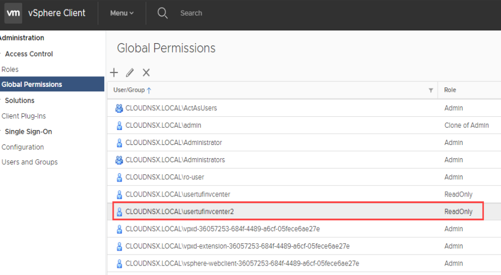Click the search magnifier icon
This screenshot has width=501, height=275.
162,13
